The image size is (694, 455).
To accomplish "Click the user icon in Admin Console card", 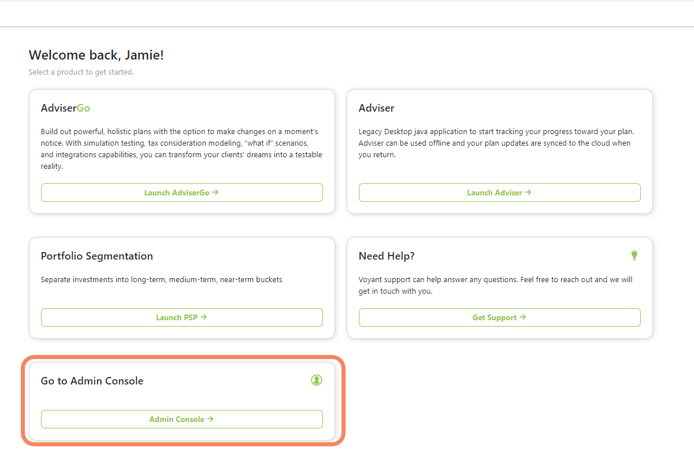I will click(317, 380).
